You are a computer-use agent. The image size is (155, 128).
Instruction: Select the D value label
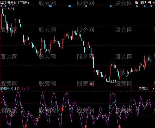pyautogui.click(x=20, y=89)
